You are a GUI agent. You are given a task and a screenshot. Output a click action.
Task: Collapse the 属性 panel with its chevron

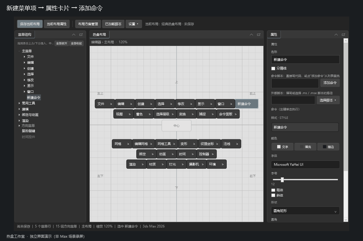336,34
